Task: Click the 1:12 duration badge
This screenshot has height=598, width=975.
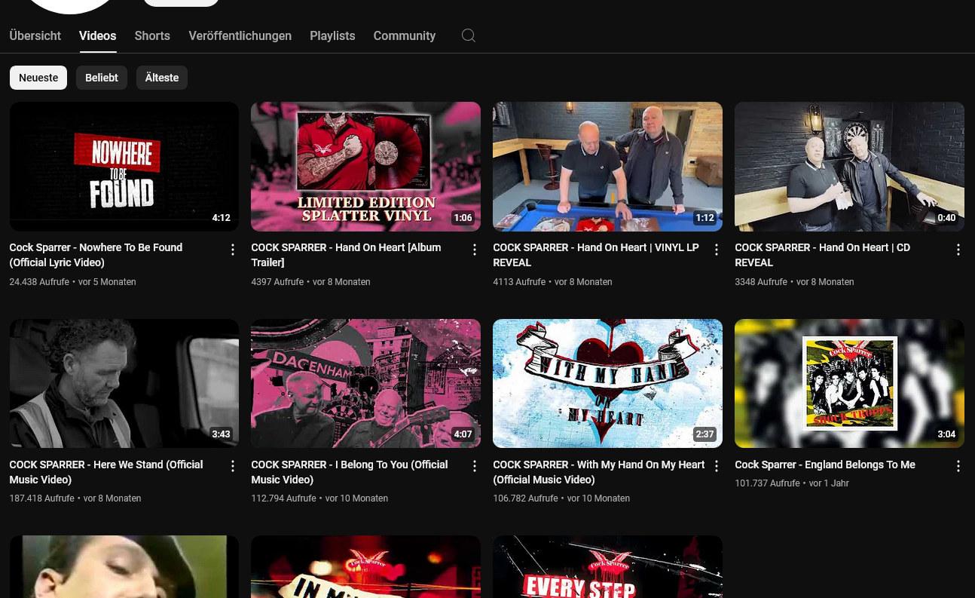Action: coord(705,218)
